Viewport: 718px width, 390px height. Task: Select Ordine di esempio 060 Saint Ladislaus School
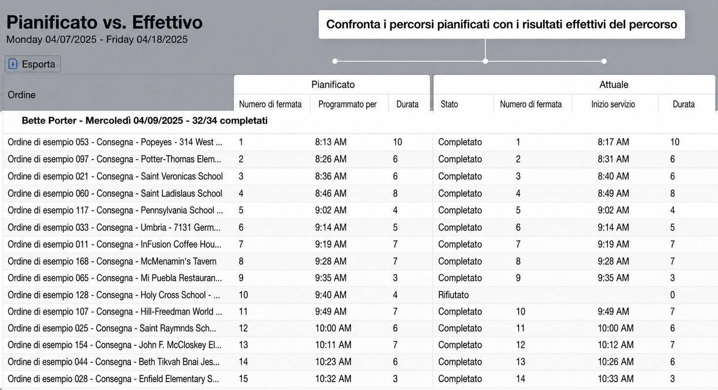[115, 193]
